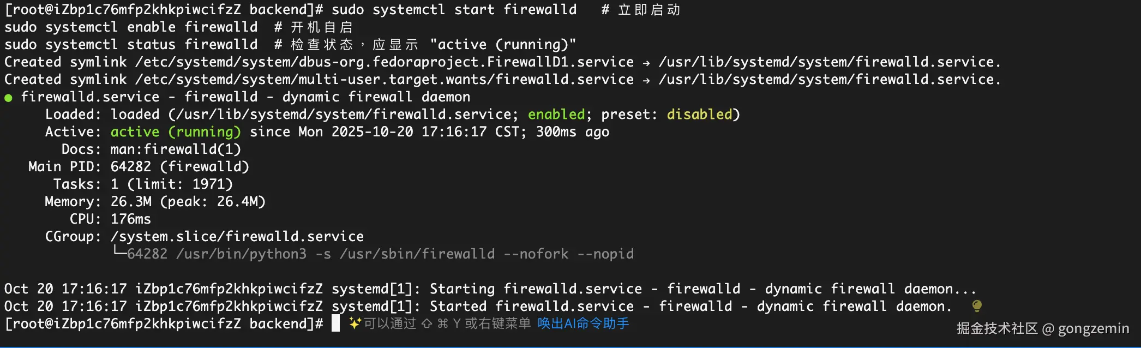1141x348 pixels.
Task: Click the green 'active (running)' status text
Action: [175, 132]
